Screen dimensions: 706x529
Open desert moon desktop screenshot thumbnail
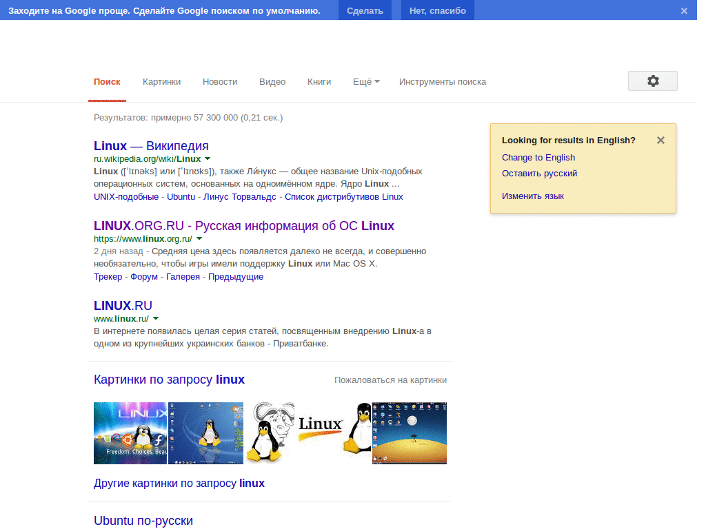tap(410, 433)
